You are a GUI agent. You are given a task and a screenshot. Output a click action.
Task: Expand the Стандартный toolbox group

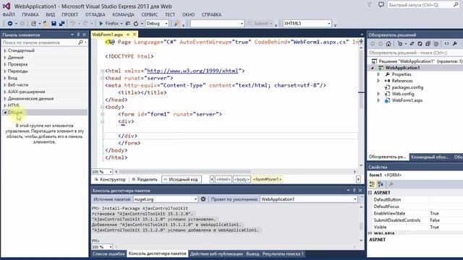point(5,51)
